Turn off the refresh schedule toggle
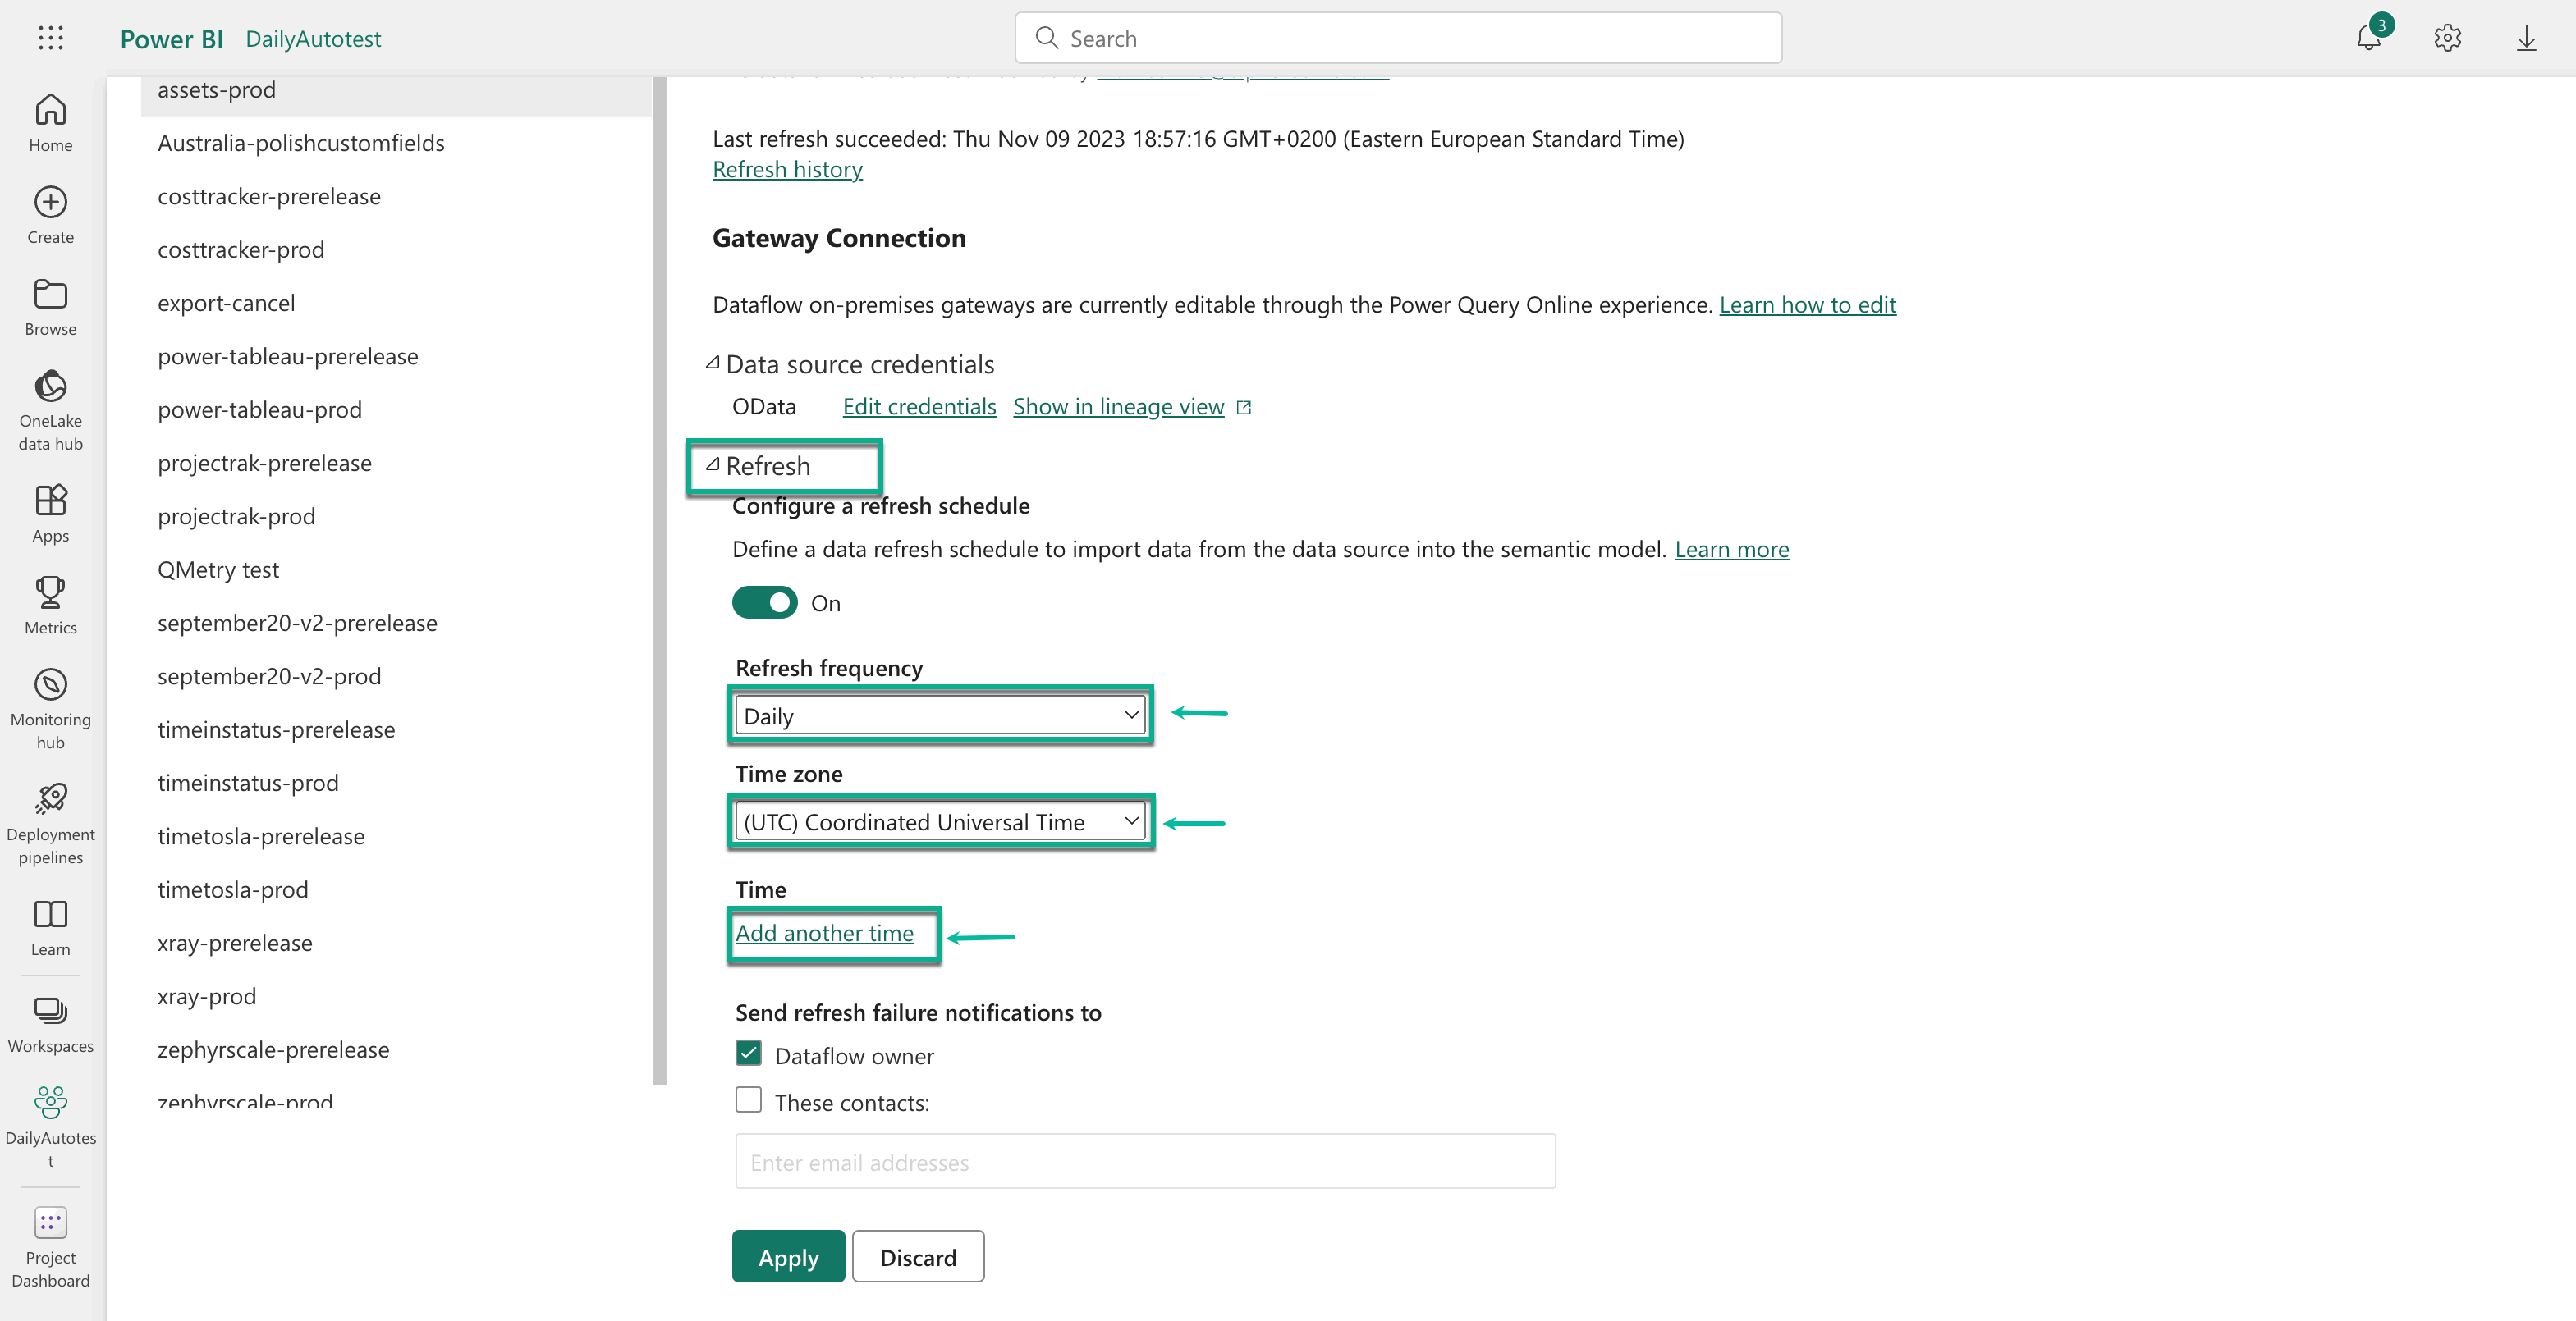This screenshot has height=1321, width=2576. tap(764, 602)
